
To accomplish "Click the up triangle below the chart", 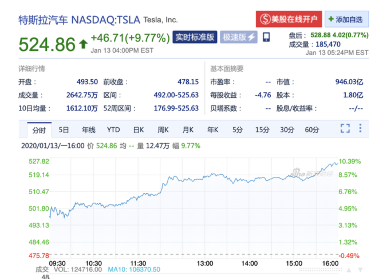I will pos(349,270).
